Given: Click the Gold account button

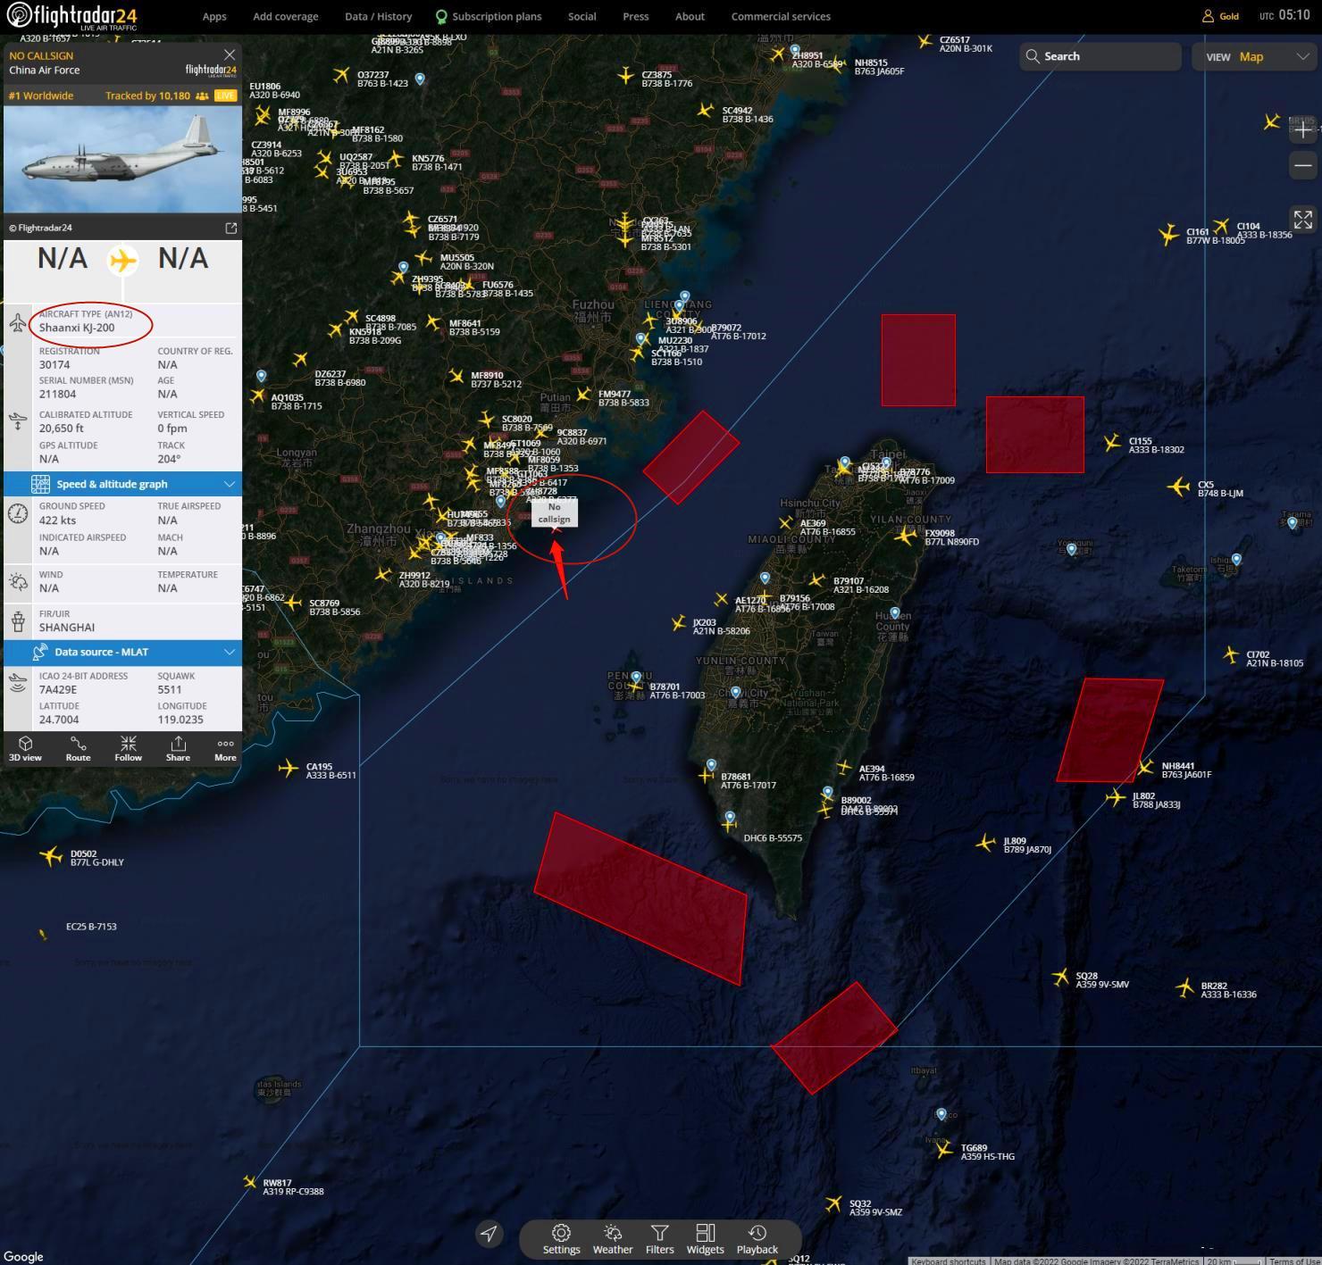Looking at the screenshot, I should click(x=1220, y=16).
